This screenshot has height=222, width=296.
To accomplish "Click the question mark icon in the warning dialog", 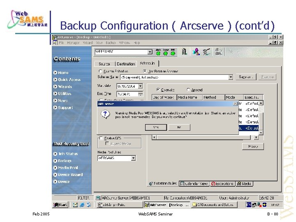I will coord(105,114).
